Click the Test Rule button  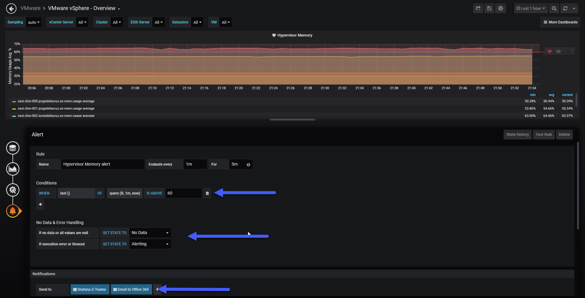click(544, 135)
